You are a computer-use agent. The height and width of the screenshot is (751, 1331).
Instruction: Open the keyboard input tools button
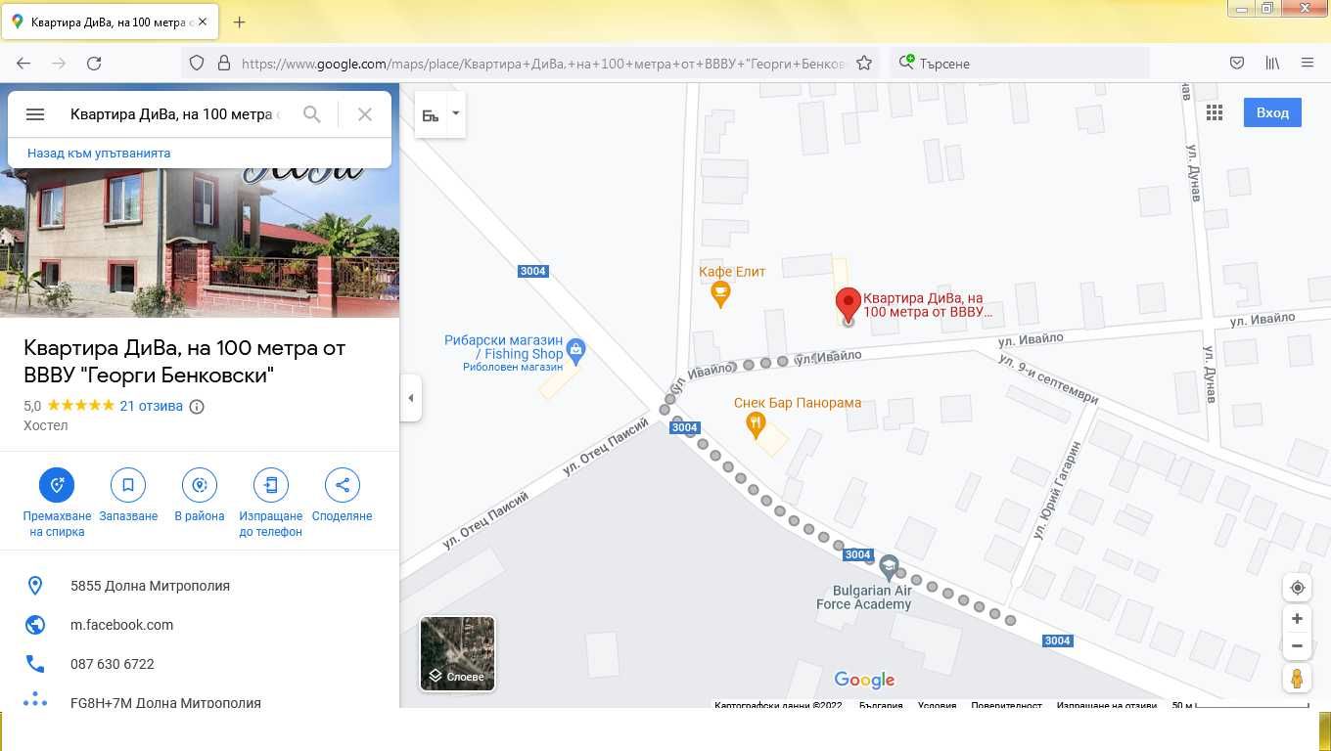point(431,114)
